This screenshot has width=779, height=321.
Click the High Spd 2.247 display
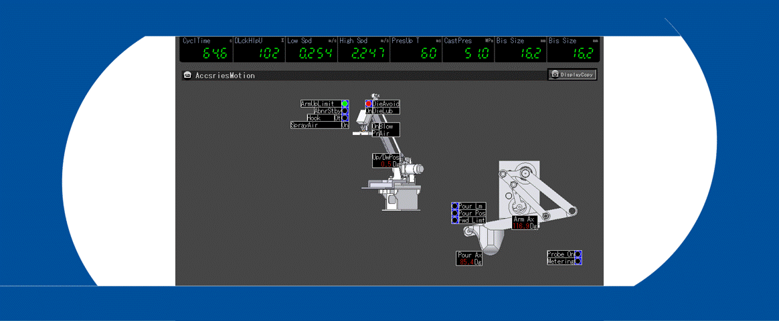pyautogui.click(x=363, y=49)
